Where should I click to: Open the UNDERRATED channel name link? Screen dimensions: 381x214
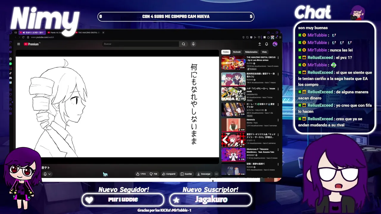(252, 95)
